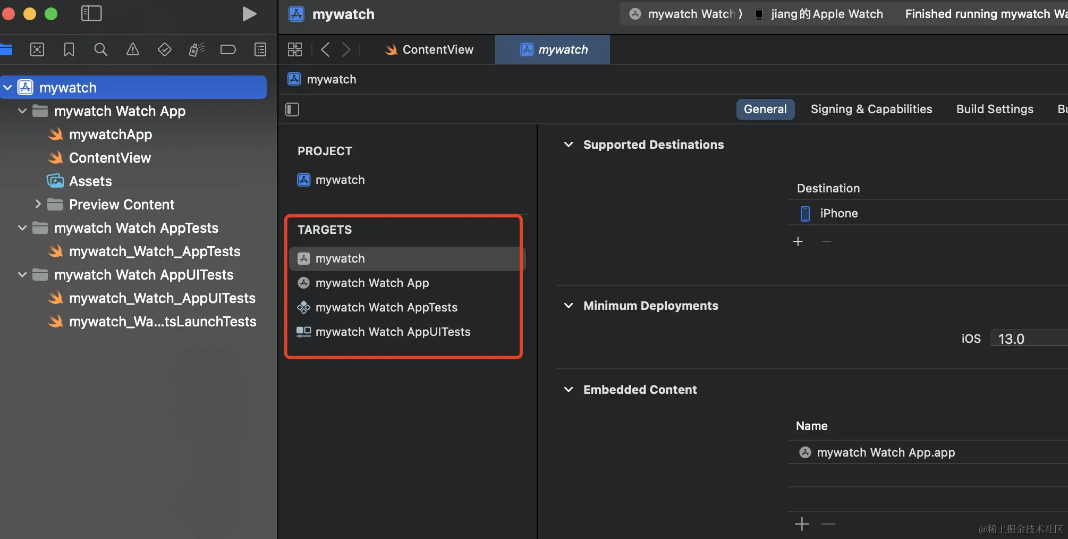Click the Run play button
The image size is (1068, 539).
tap(249, 14)
